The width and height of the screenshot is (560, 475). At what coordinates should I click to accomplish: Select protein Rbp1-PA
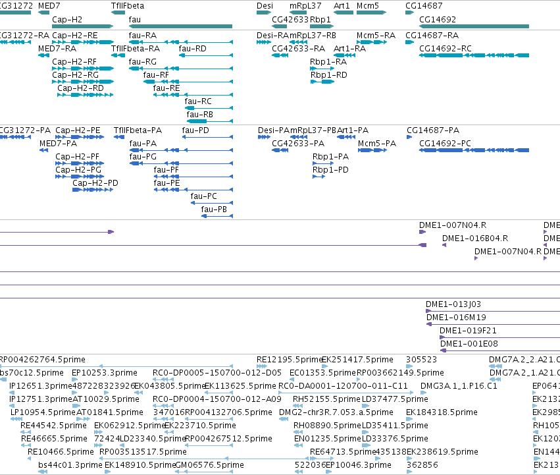(x=323, y=163)
